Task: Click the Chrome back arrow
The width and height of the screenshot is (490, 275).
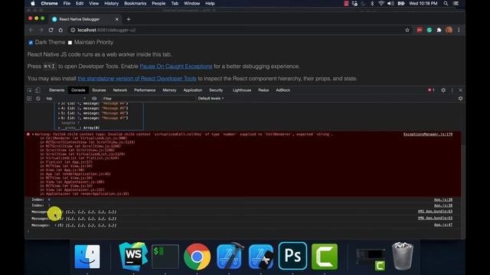Action: [31, 31]
